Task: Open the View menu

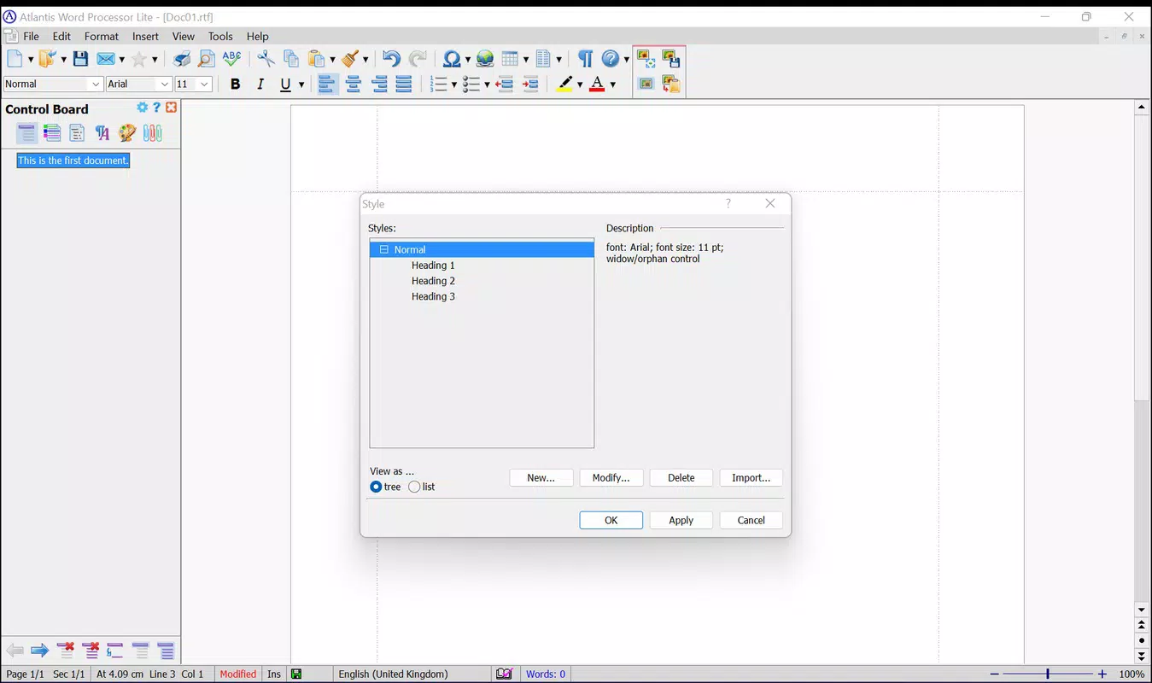Action: tap(184, 36)
